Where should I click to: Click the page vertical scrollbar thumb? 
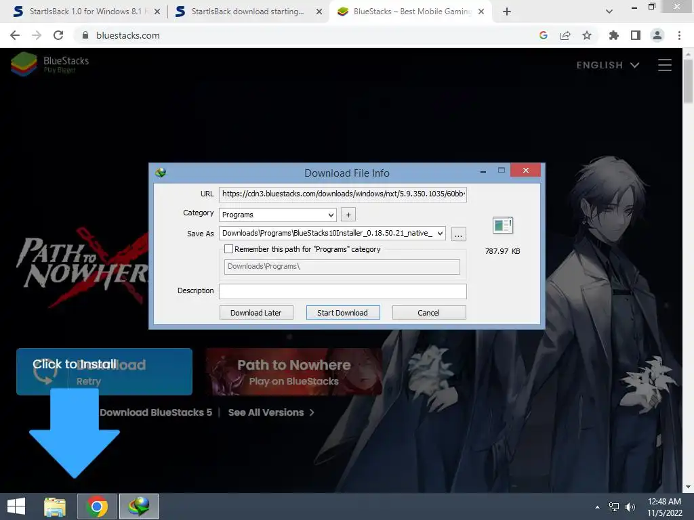[688, 82]
